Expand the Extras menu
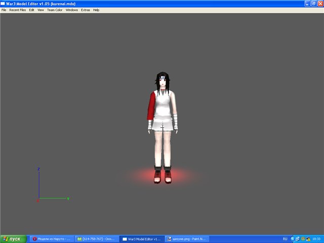Screen dimensions: 324x243 point(86,10)
